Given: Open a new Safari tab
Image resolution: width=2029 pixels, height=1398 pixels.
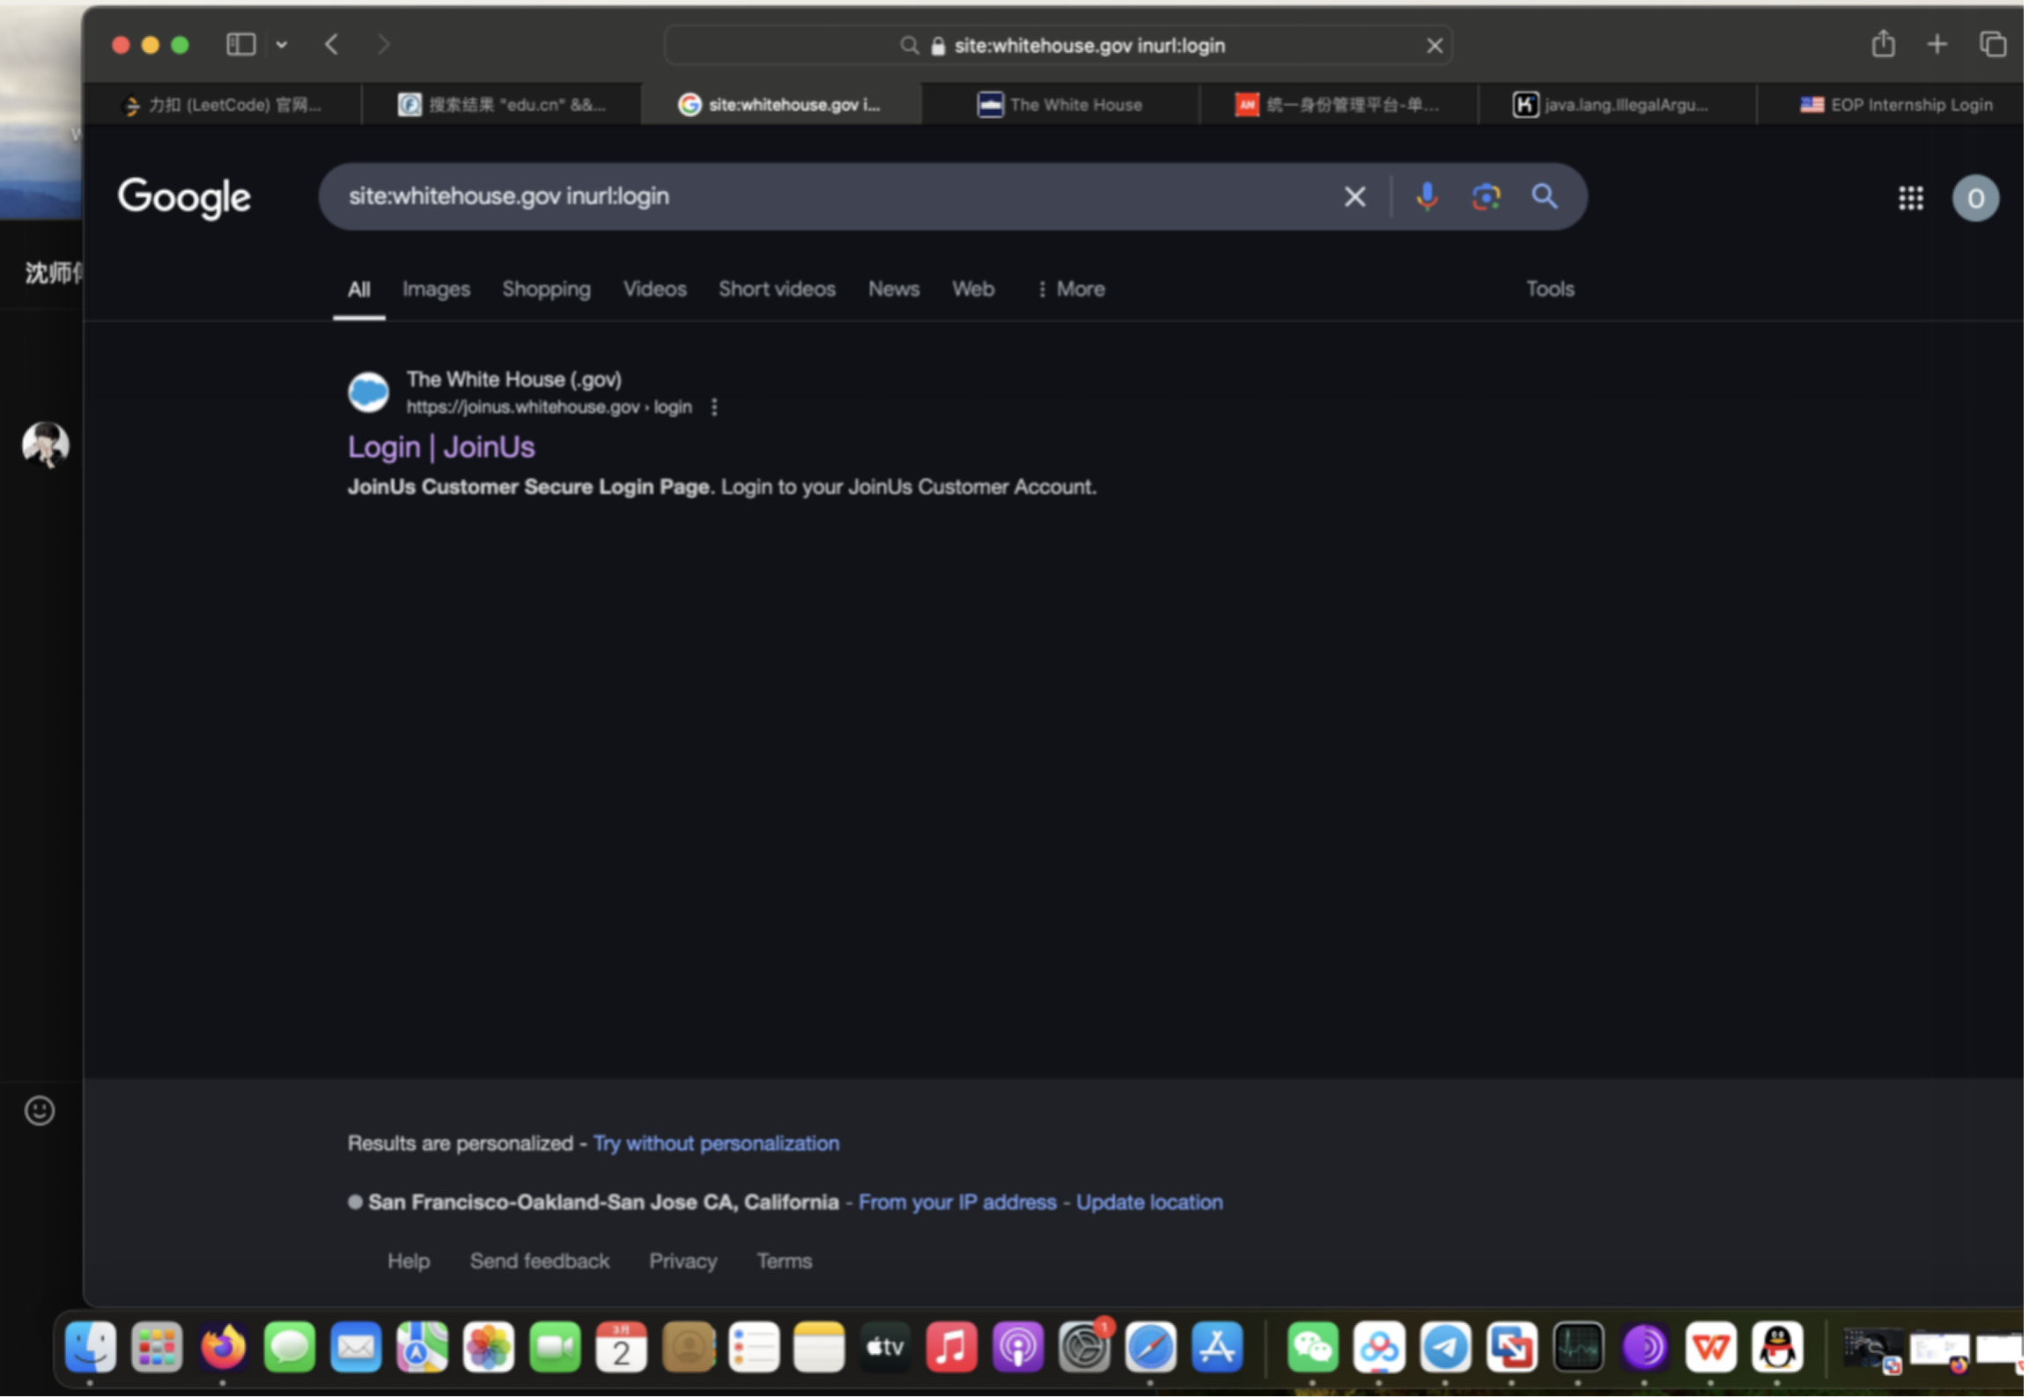Looking at the screenshot, I should [1937, 44].
